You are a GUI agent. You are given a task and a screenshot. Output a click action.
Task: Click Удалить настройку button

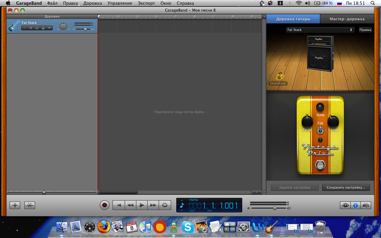click(295, 187)
